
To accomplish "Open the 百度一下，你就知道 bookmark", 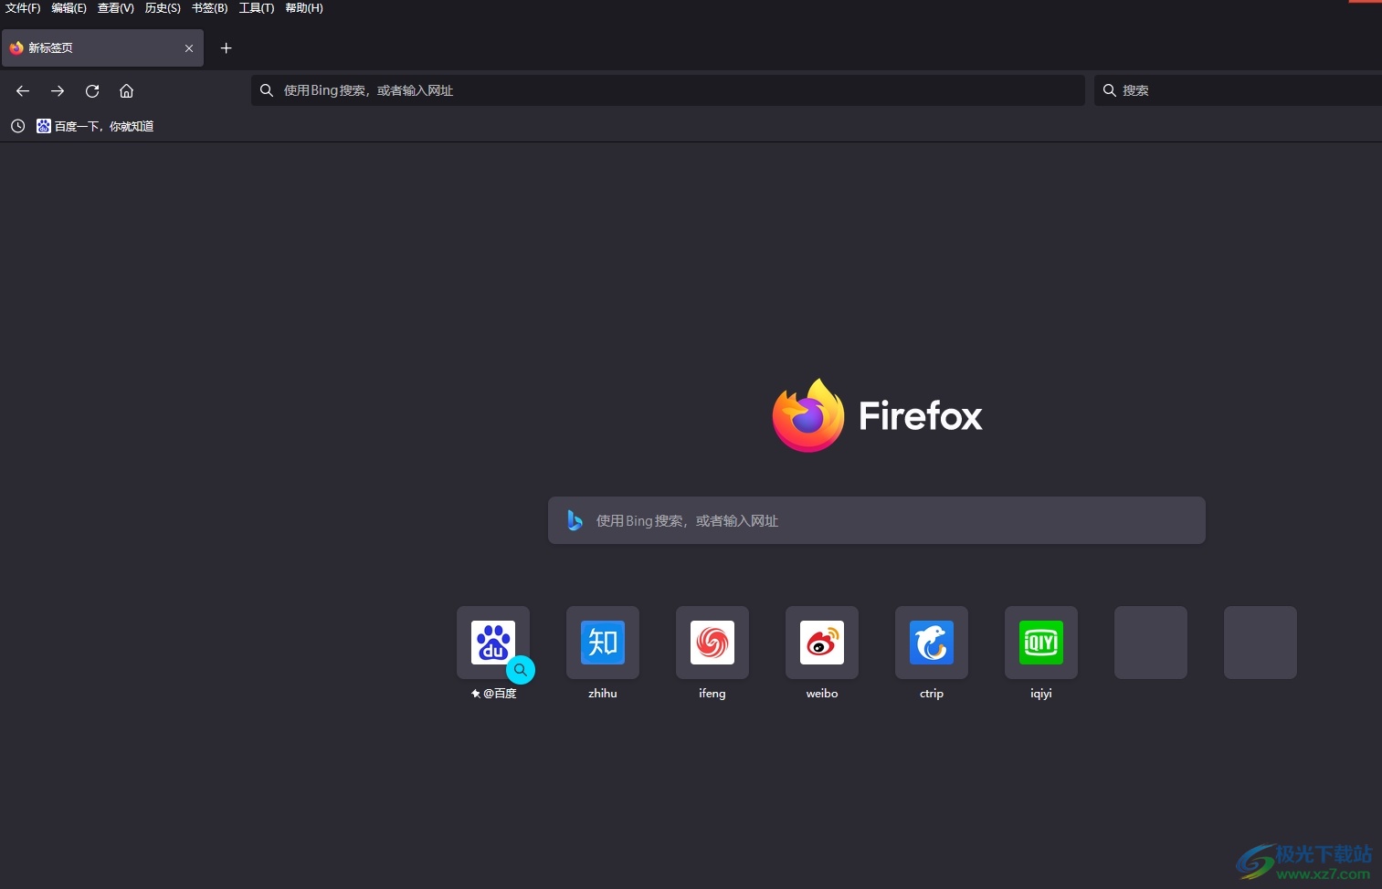I will [95, 126].
